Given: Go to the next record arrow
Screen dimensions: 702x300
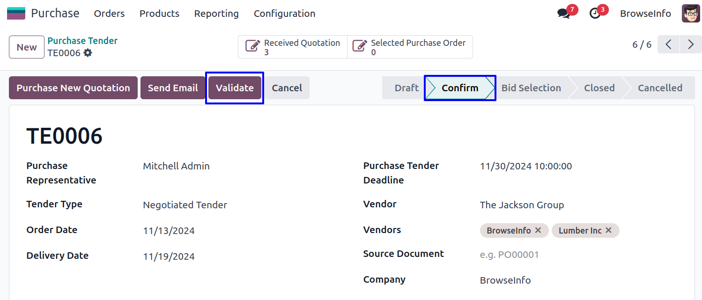Looking at the screenshot, I should [x=691, y=44].
